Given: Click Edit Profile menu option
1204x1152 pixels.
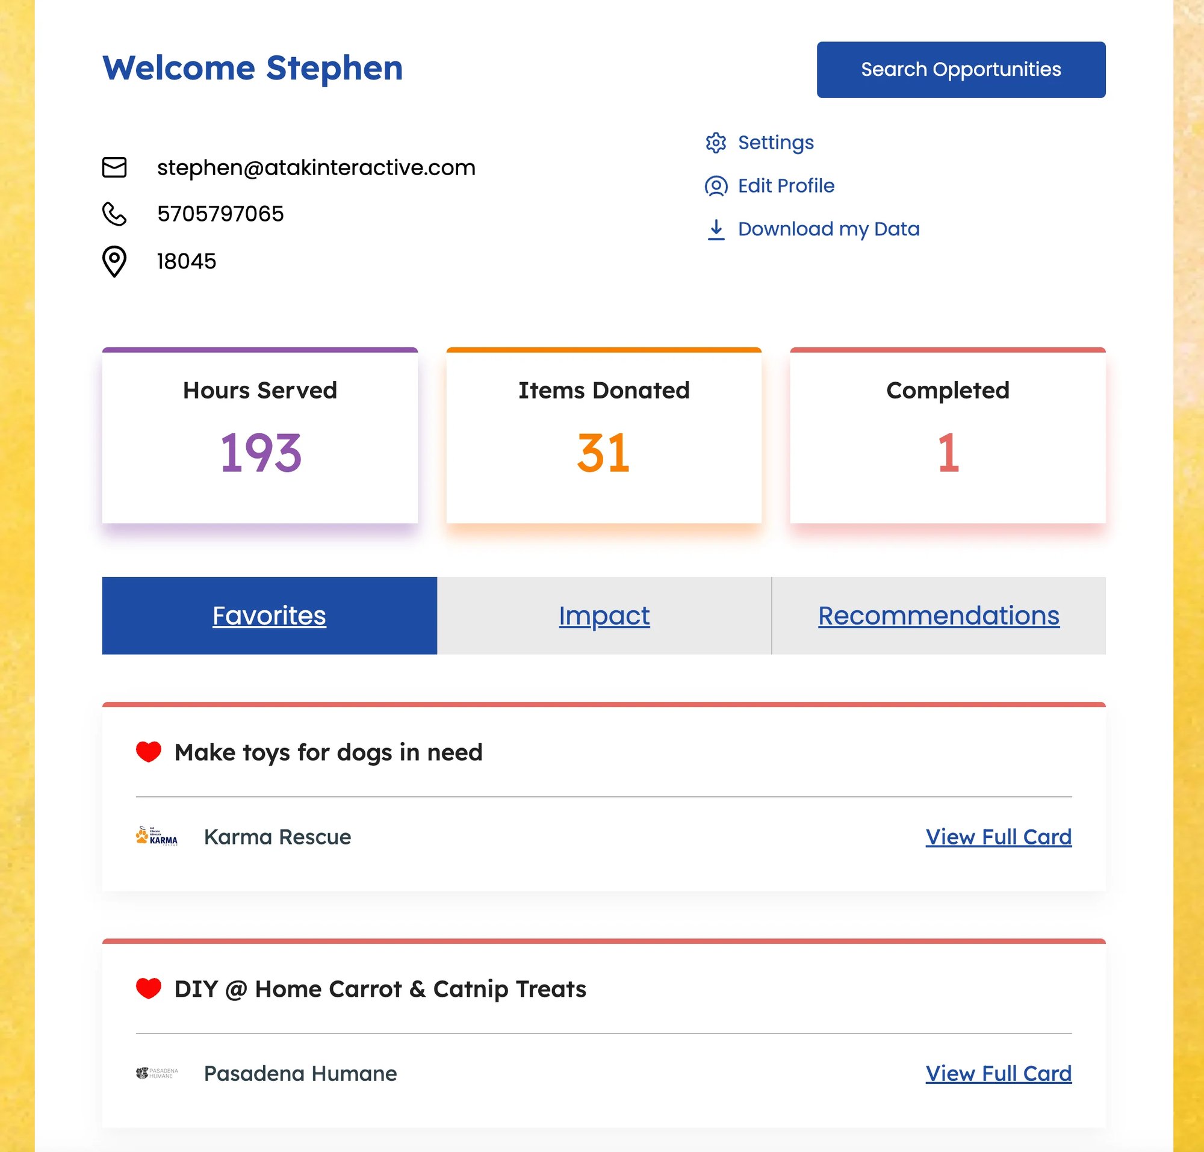Looking at the screenshot, I should coord(786,185).
